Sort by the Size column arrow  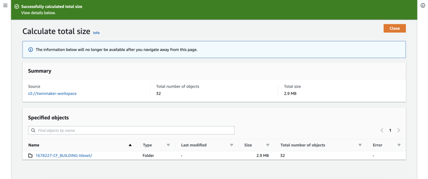268,145
